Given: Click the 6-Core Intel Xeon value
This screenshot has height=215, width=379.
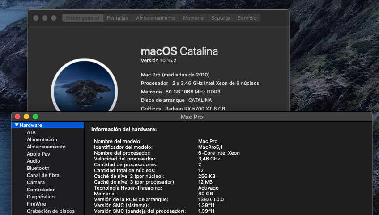Looking at the screenshot, I should pyautogui.click(x=219, y=153).
